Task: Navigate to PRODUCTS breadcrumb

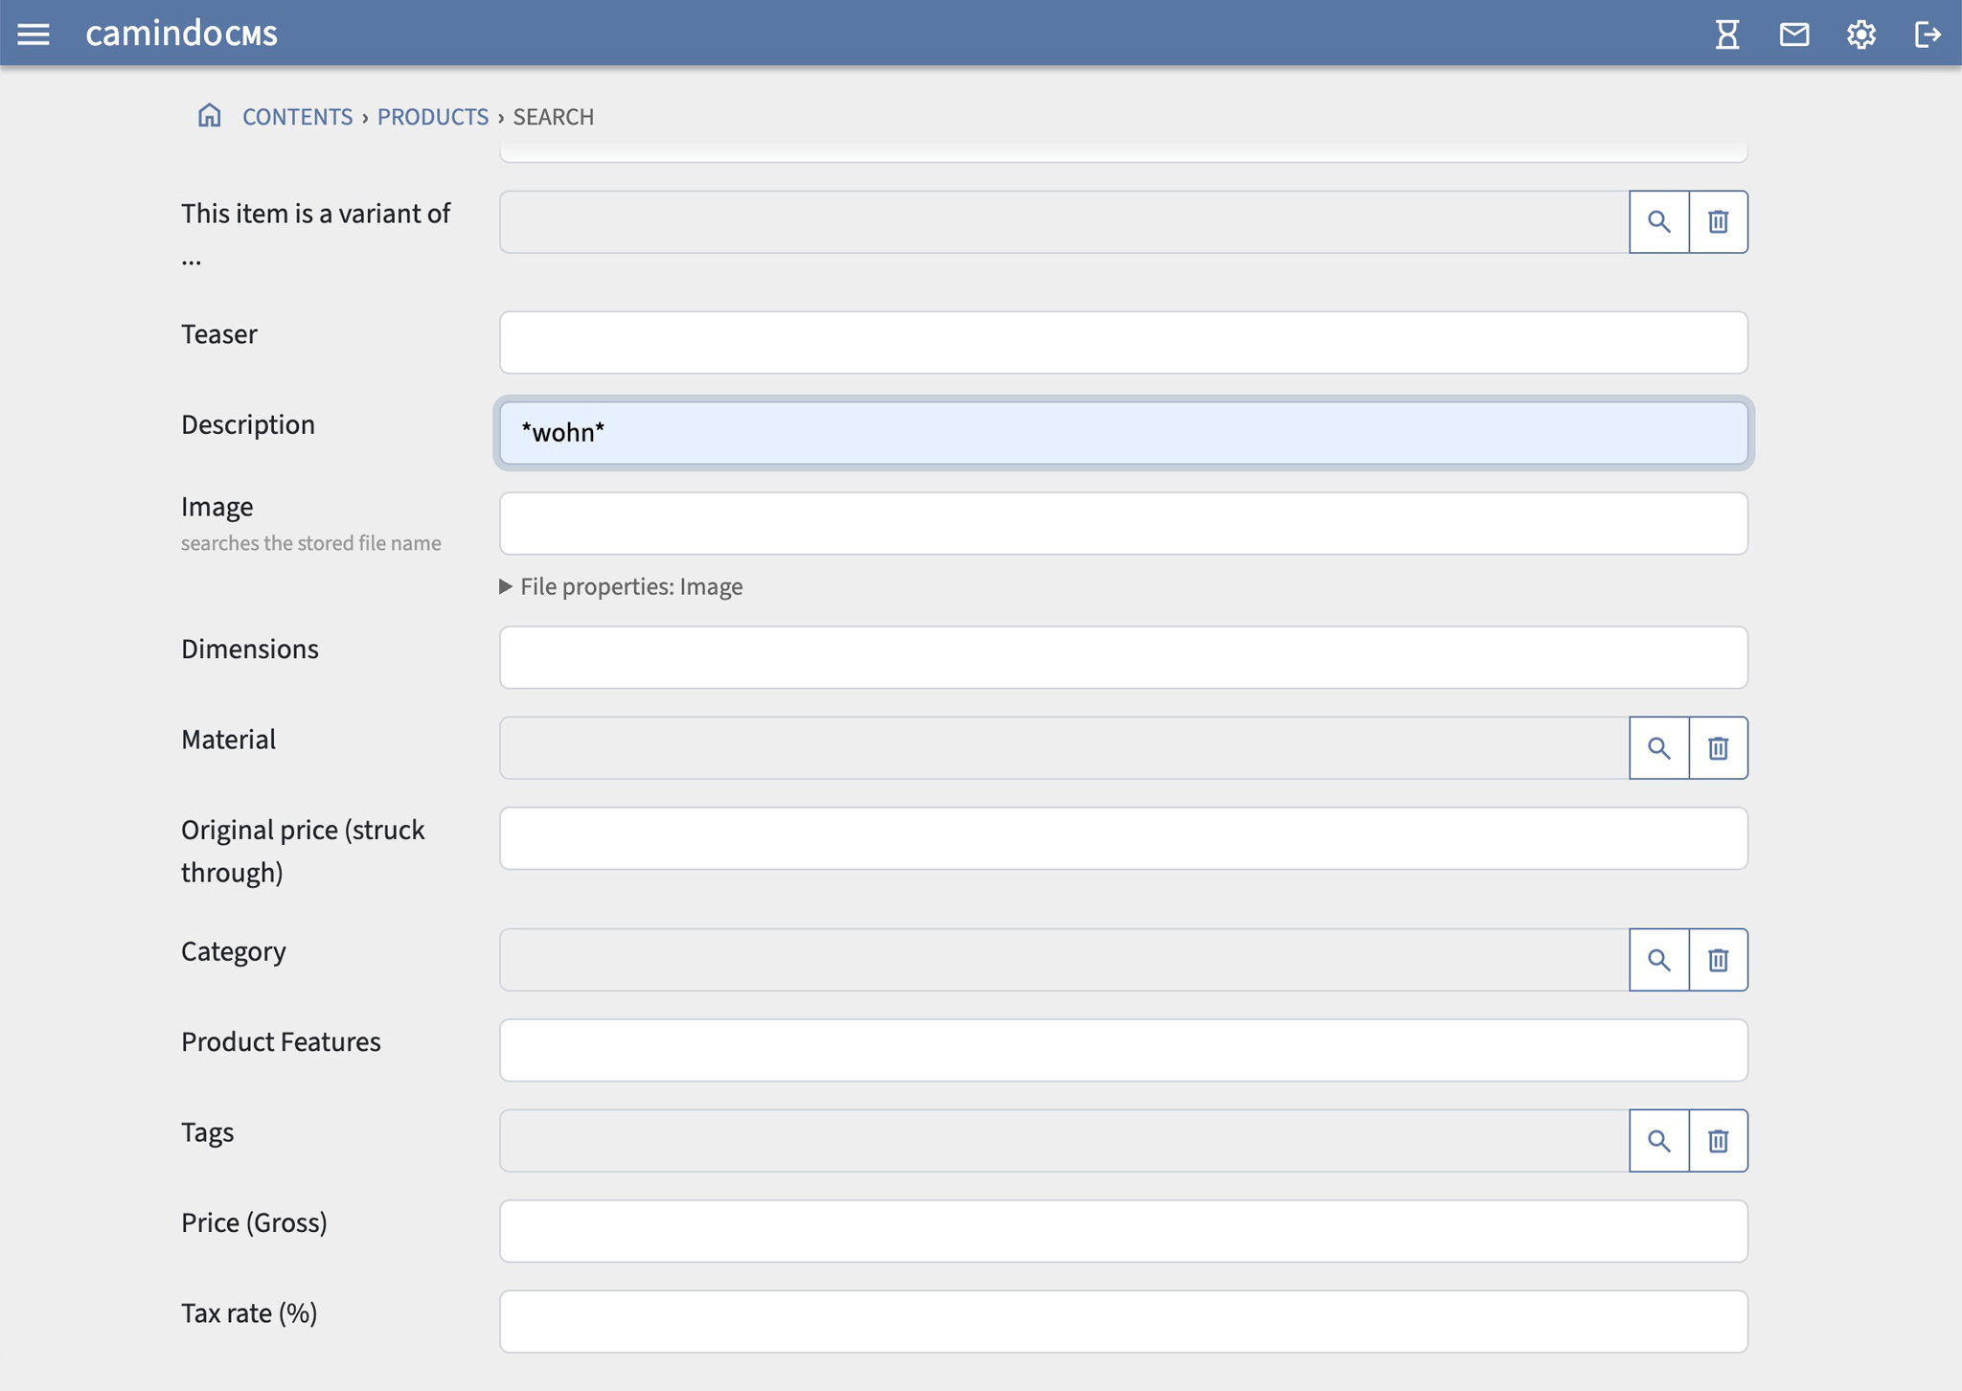Action: pyautogui.click(x=433, y=116)
